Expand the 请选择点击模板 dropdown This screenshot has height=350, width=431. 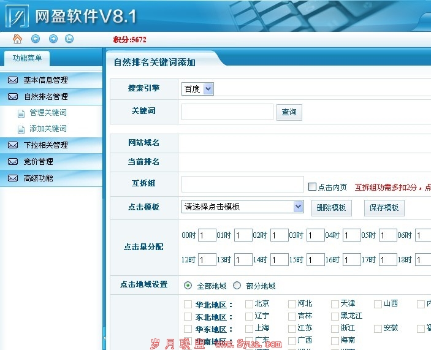click(x=242, y=207)
